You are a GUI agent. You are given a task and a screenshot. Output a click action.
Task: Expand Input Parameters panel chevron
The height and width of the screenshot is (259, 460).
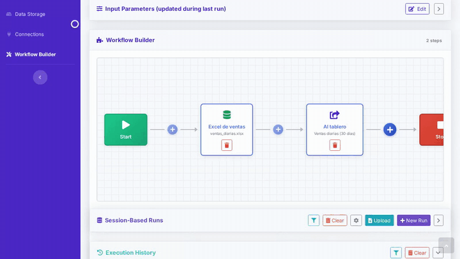click(439, 9)
